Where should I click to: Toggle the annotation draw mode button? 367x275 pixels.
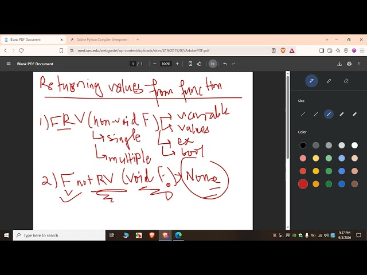(213, 64)
